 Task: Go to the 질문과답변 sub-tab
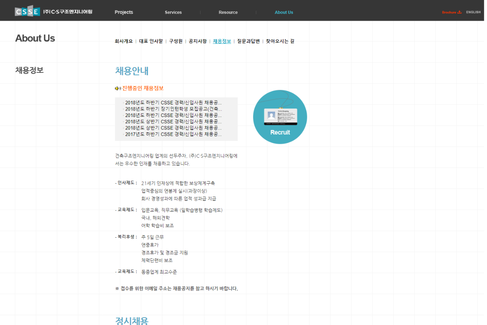[x=248, y=41]
